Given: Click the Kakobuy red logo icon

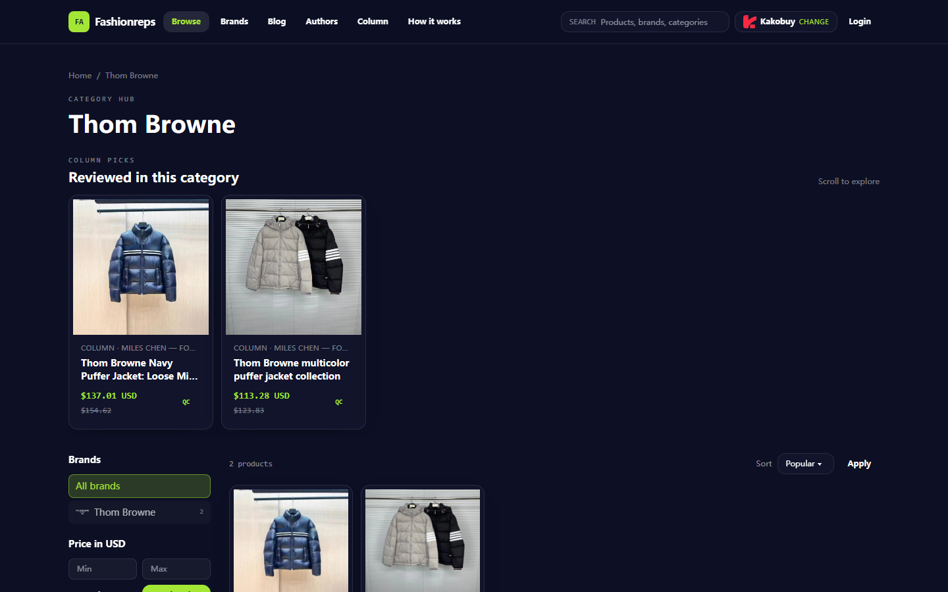Looking at the screenshot, I should pos(749,22).
